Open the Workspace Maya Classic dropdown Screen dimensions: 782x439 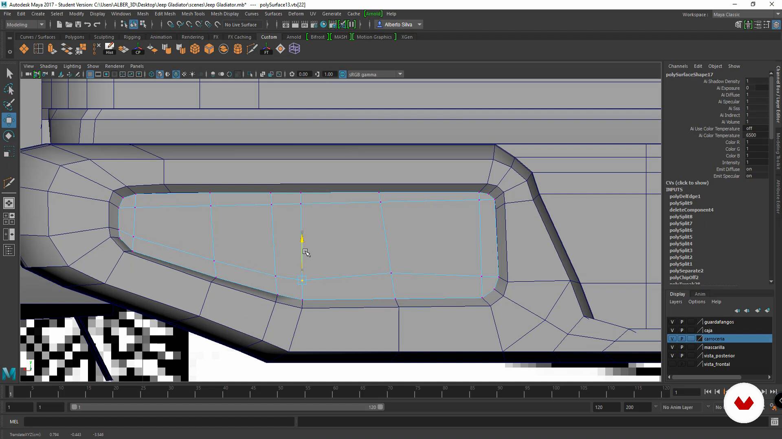pos(746,15)
